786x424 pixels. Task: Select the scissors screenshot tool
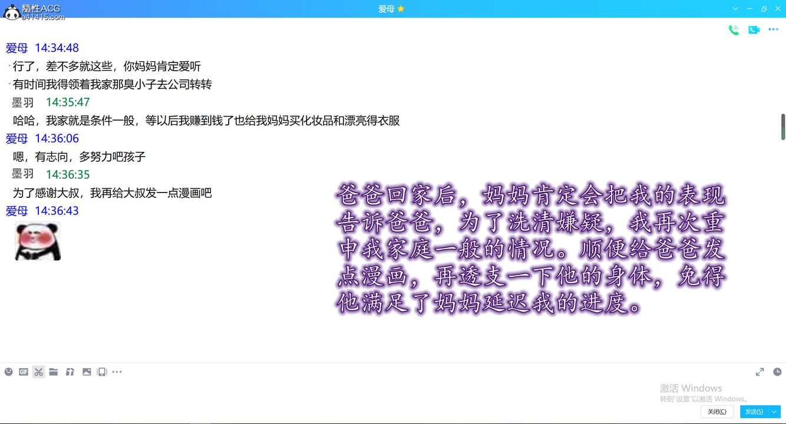[38, 372]
